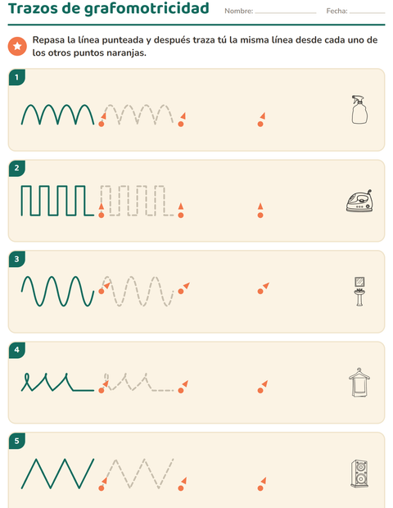Click the solid square wave in exercise 2

(57, 201)
